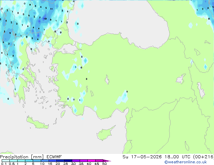Select the 20–25 mm legend swatch

(60, 161)
